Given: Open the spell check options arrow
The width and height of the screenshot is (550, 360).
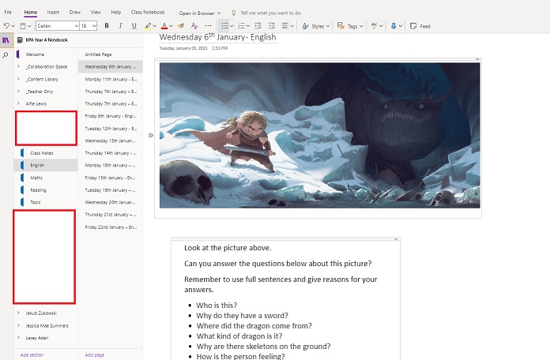Looking at the screenshot, I should (x=381, y=26).
